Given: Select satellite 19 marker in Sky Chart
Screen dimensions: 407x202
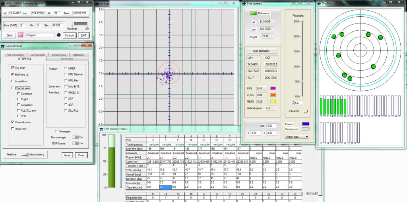Looking at the screenshot, I should coord(338,56).
